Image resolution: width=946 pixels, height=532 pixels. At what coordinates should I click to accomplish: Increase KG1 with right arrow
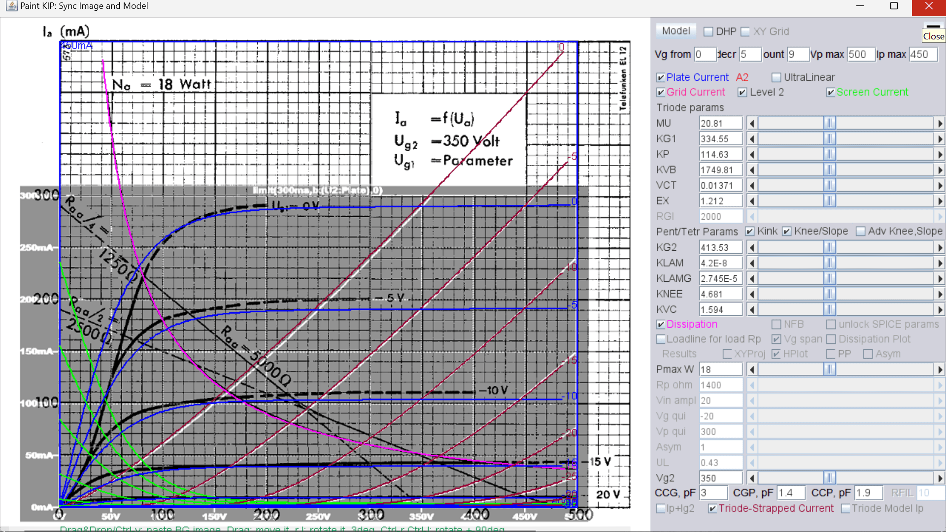pos(940,139)
